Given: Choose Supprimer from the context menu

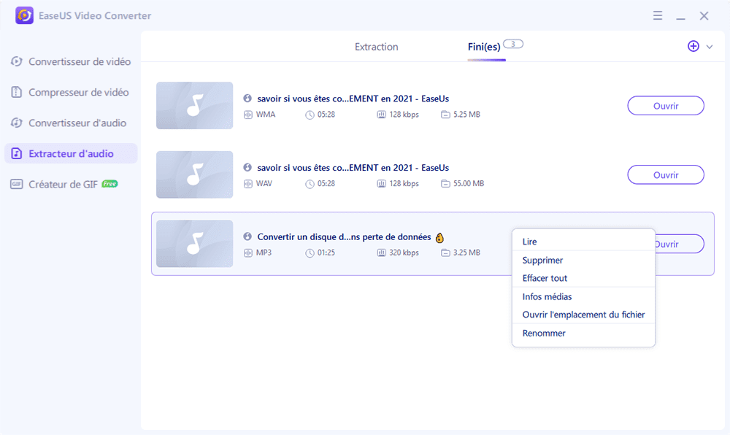Looking at the screenshot, I should (542, 260).
